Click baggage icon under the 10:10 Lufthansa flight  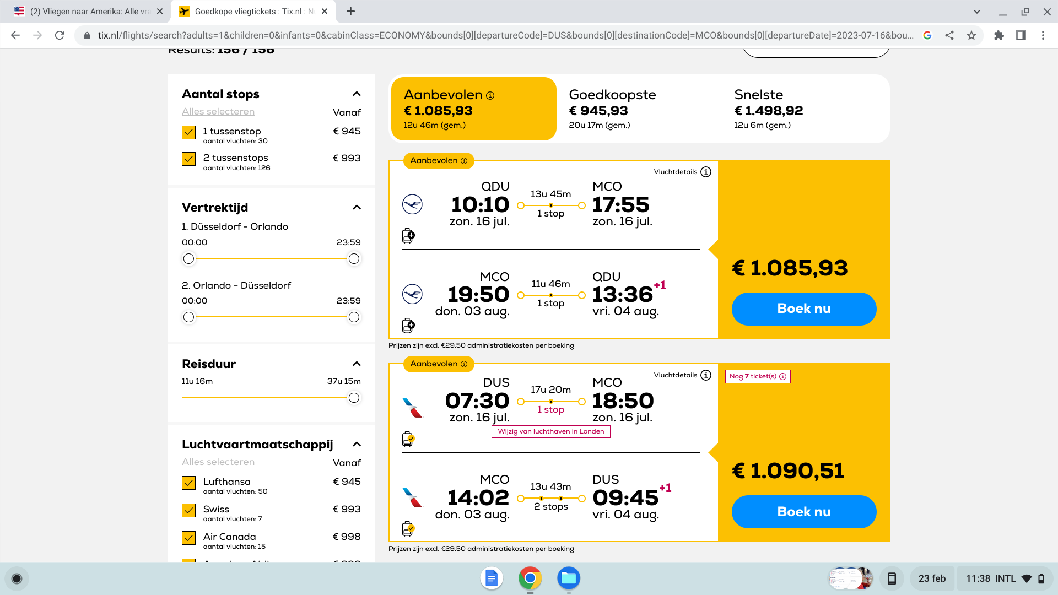click(408, 236)
